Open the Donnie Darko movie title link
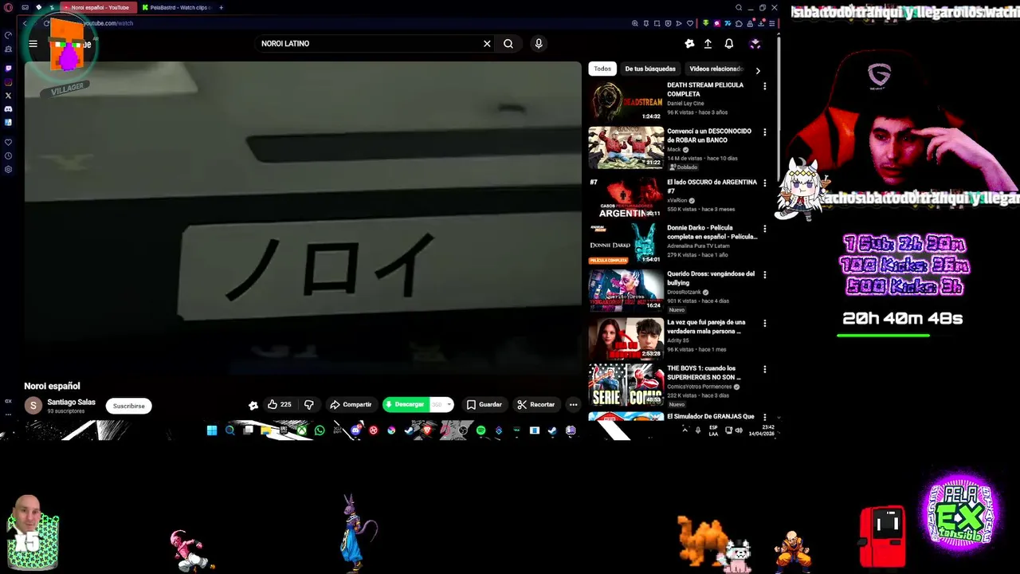 (712, 232)
